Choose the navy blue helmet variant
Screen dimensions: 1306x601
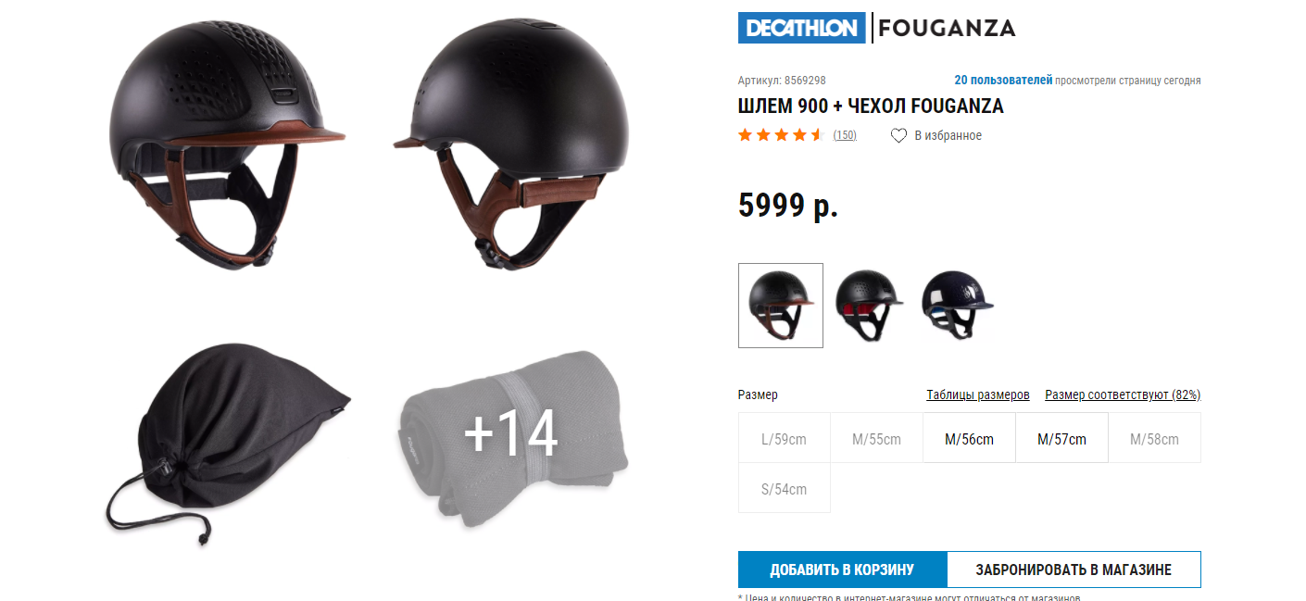[x=957, y=306]
